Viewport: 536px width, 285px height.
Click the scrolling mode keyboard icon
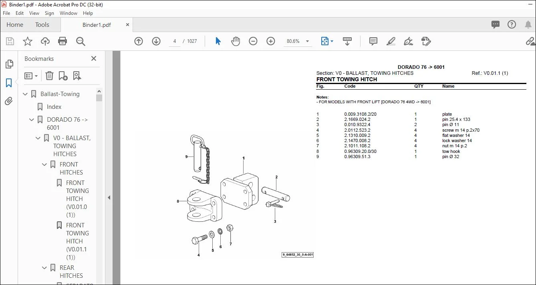tap(347, 41)
